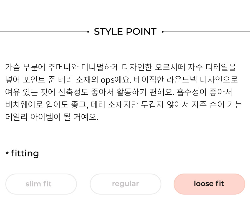This screenshot has height=217, width=250.
Task: Click the word POINT in the heading
Action: click(141, 32)
